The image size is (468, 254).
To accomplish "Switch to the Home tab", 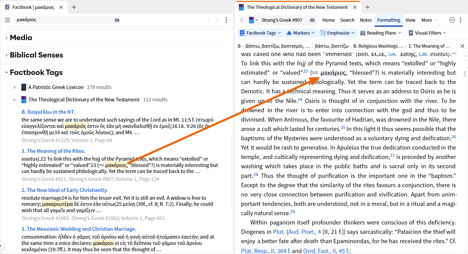I will (x=329, y=20).
